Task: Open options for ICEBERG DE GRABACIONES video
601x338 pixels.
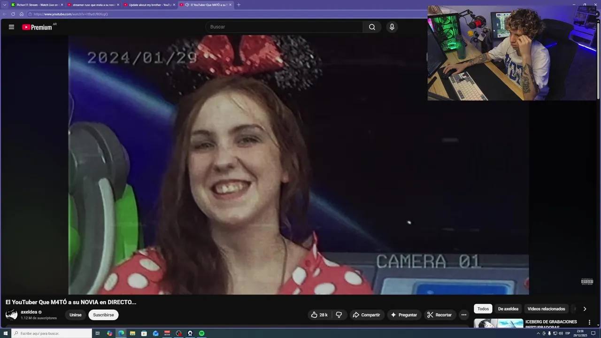Action: pos(589,323)
